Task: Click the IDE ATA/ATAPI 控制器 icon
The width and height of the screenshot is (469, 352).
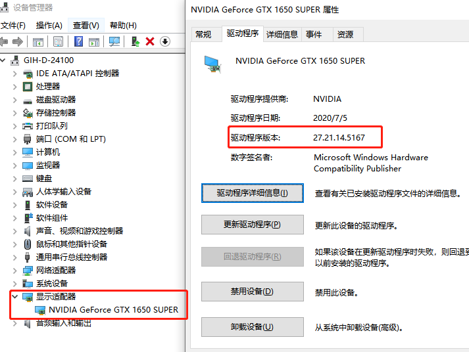Action: (28, 74)
